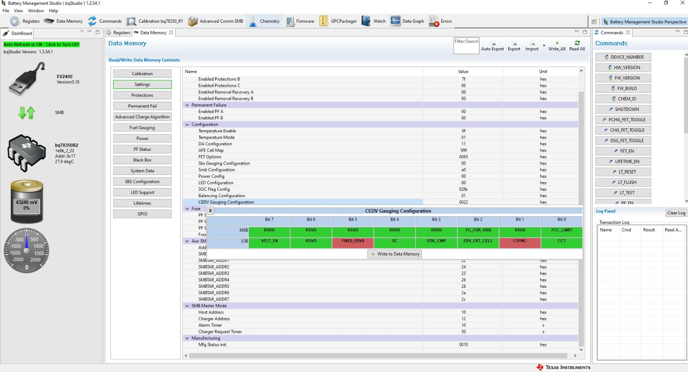Click Write to Data Memory button

[395, 254]
